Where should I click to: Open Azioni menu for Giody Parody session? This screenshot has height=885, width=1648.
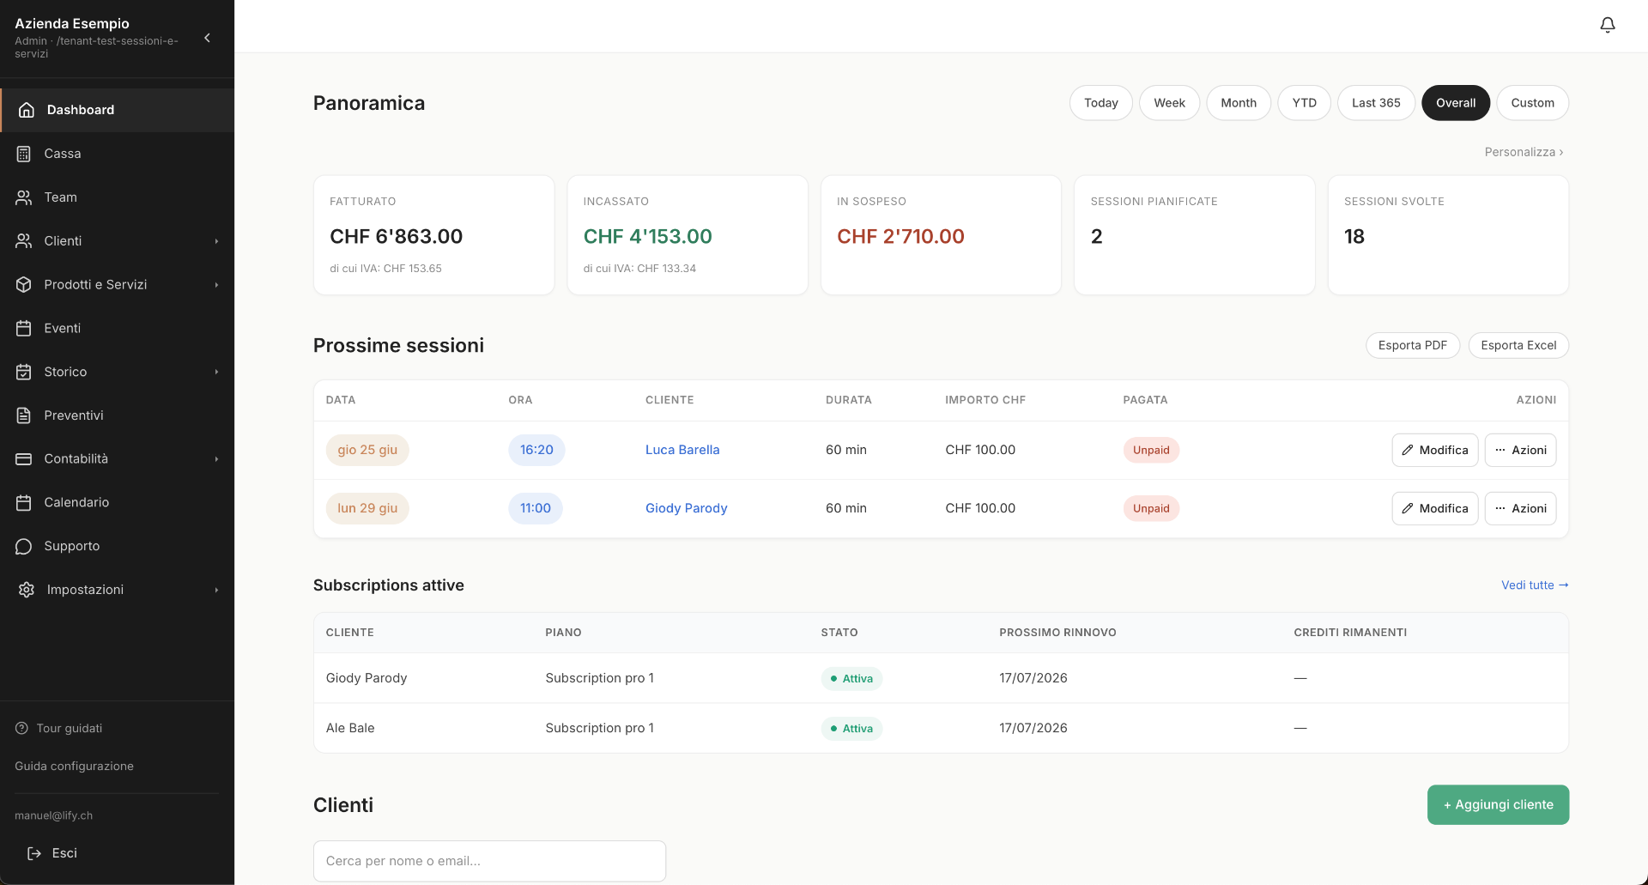coord(1520,508)
